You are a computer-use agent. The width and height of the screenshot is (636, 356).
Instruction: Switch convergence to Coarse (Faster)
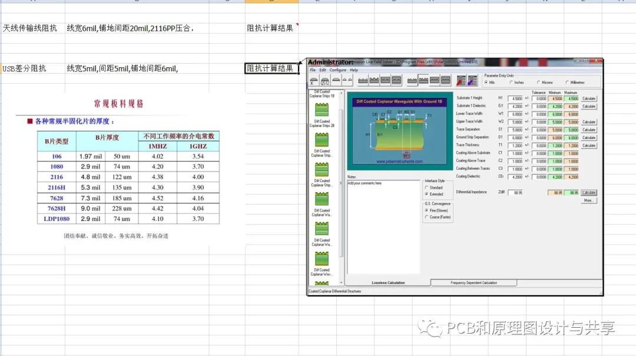(x=426, y=217)
